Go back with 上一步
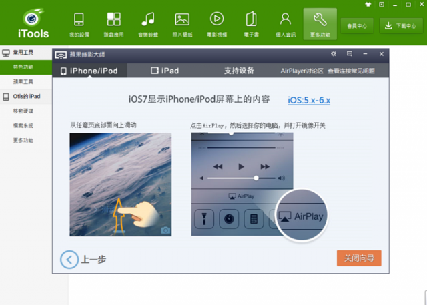The height and width of the screenshot is (305, 427). click(x=93, y=259)
